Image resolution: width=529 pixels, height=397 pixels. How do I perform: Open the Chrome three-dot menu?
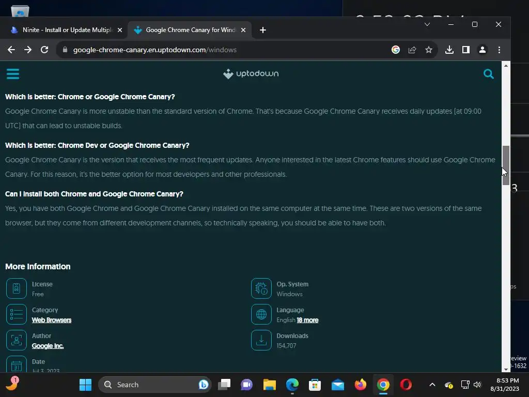tap(499, 50)
